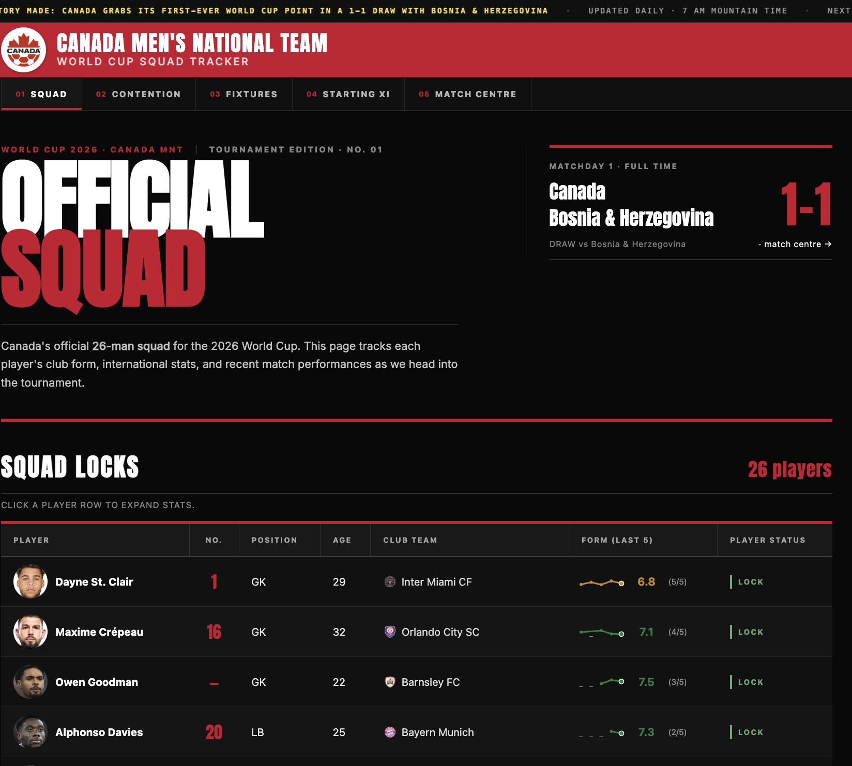Click the Squad Locks heading
This screenshot has width=852, height=766.
[x=70, y=467]
